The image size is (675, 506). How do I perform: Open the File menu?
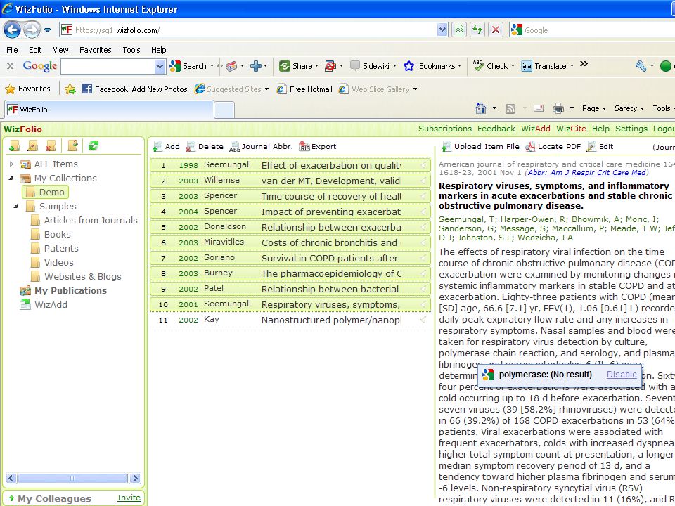(12, 50)
